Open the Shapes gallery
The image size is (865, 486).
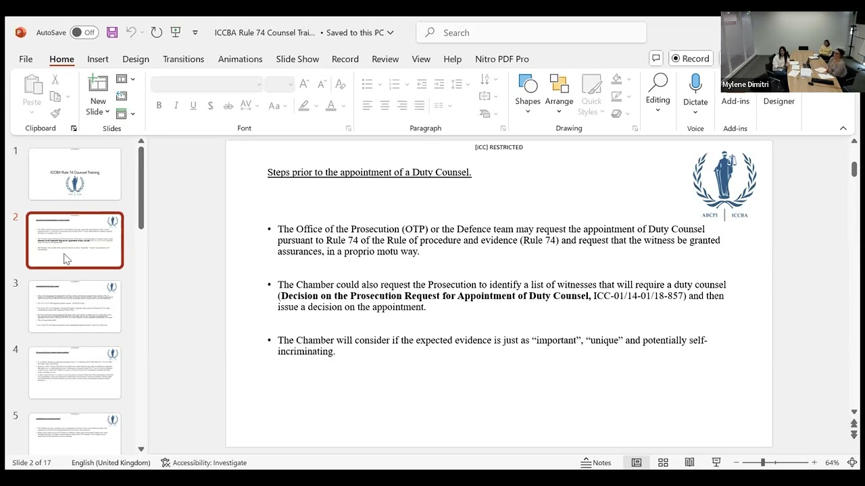pos(528,94)
